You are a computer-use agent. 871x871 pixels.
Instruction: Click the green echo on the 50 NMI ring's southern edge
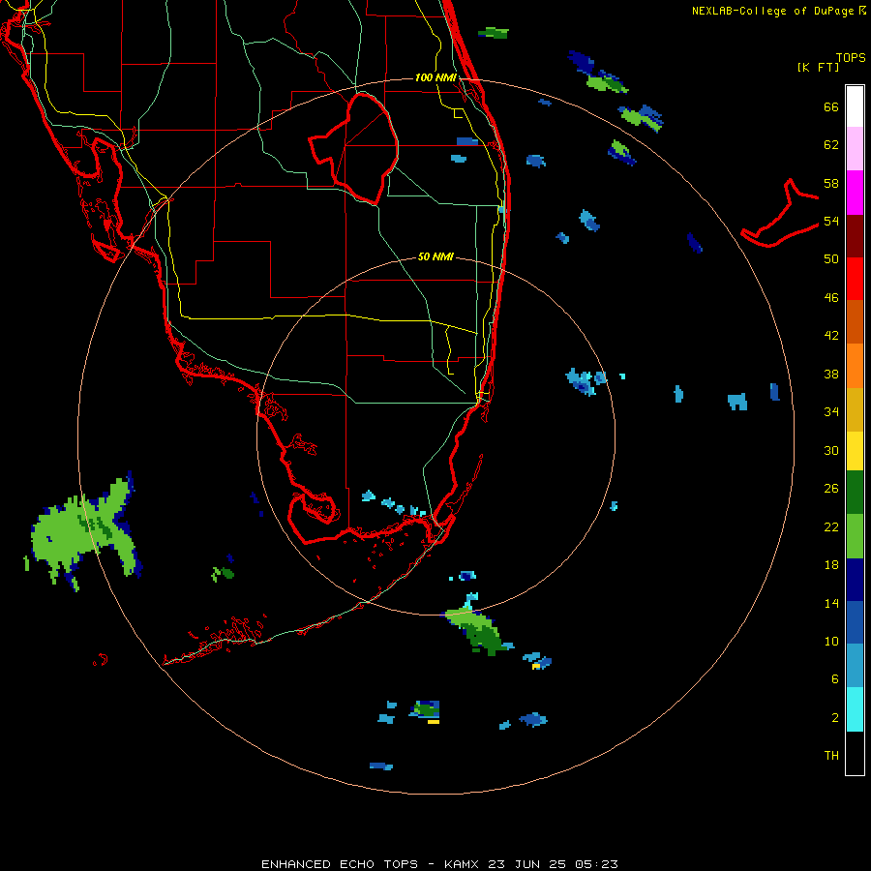coord(477,630)
